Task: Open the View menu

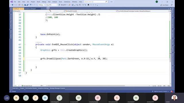Action: (24, 2)
